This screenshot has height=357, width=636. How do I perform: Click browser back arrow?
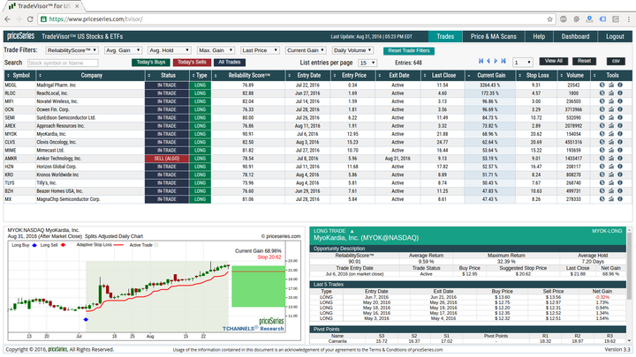point(7,19)
